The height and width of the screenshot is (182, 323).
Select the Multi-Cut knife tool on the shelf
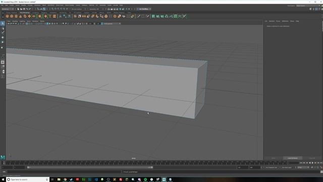tap(139, 16)
